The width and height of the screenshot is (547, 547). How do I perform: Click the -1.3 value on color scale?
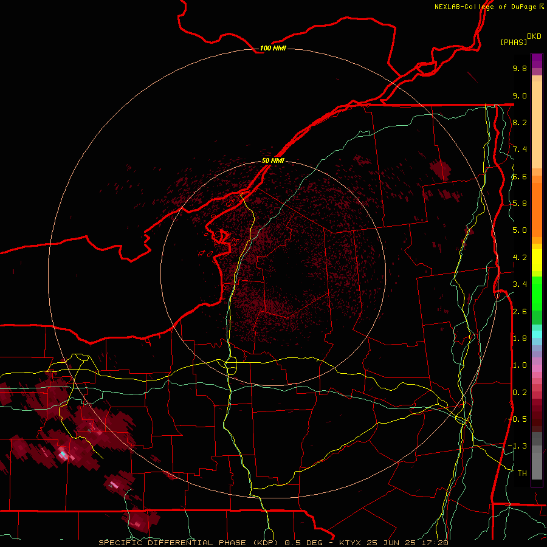click(x=518, y=447)
